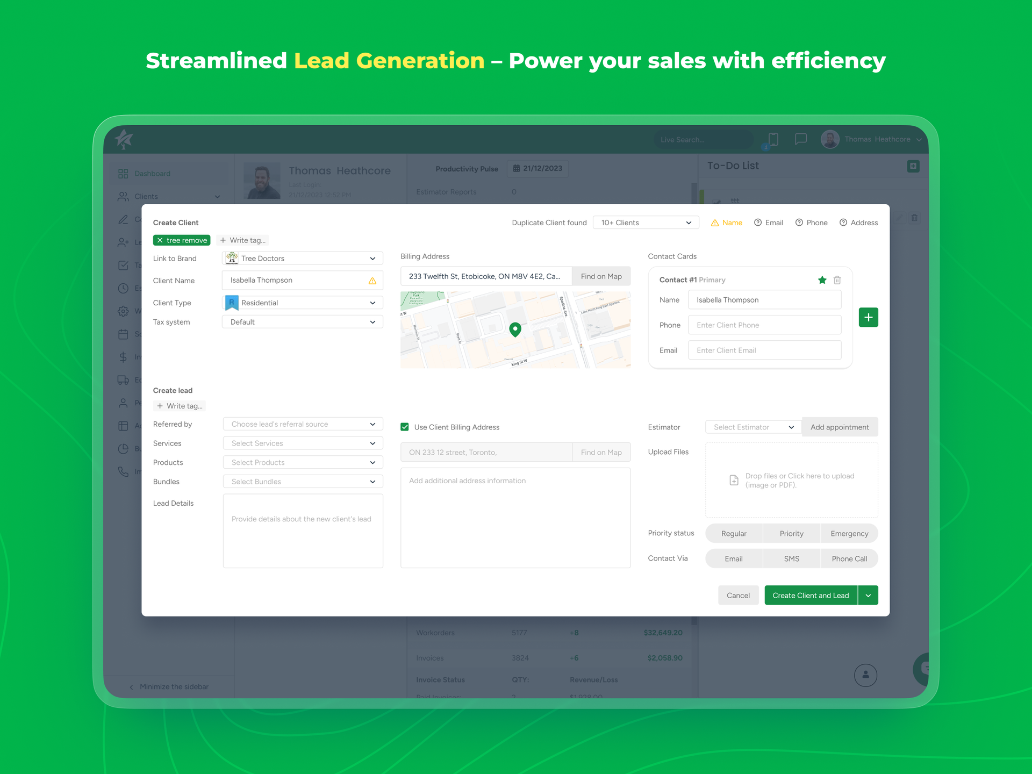Click the file upload drop area

tap(791, 480)
